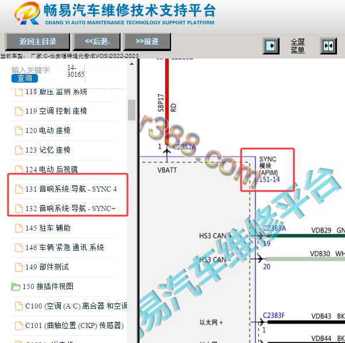The width and height of the screenshot is (345, 343).
Task: Go back with the <<后退 button
Action: [97, 42]
